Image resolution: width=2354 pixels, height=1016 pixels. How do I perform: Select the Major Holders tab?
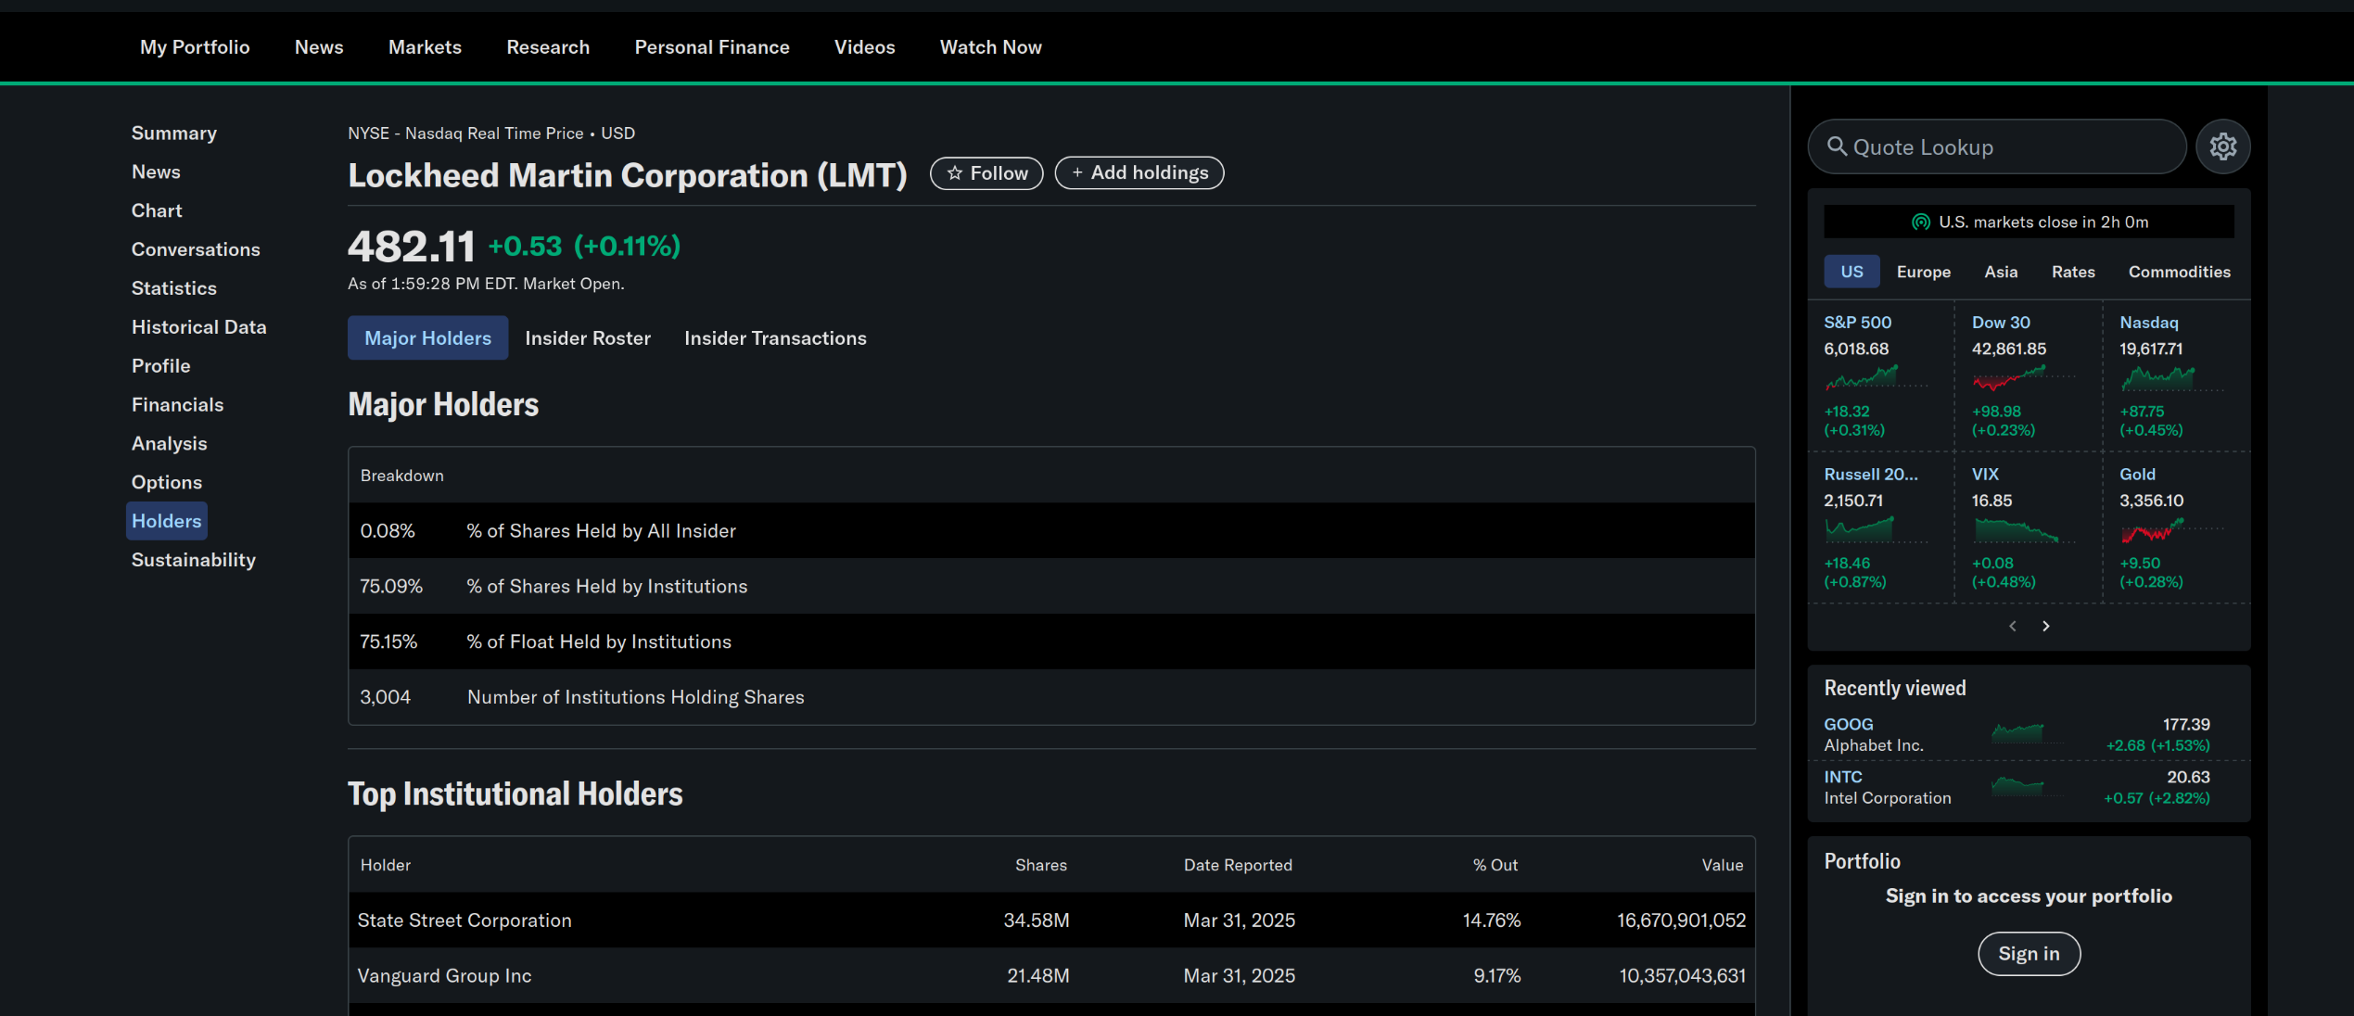coord(427,338)
